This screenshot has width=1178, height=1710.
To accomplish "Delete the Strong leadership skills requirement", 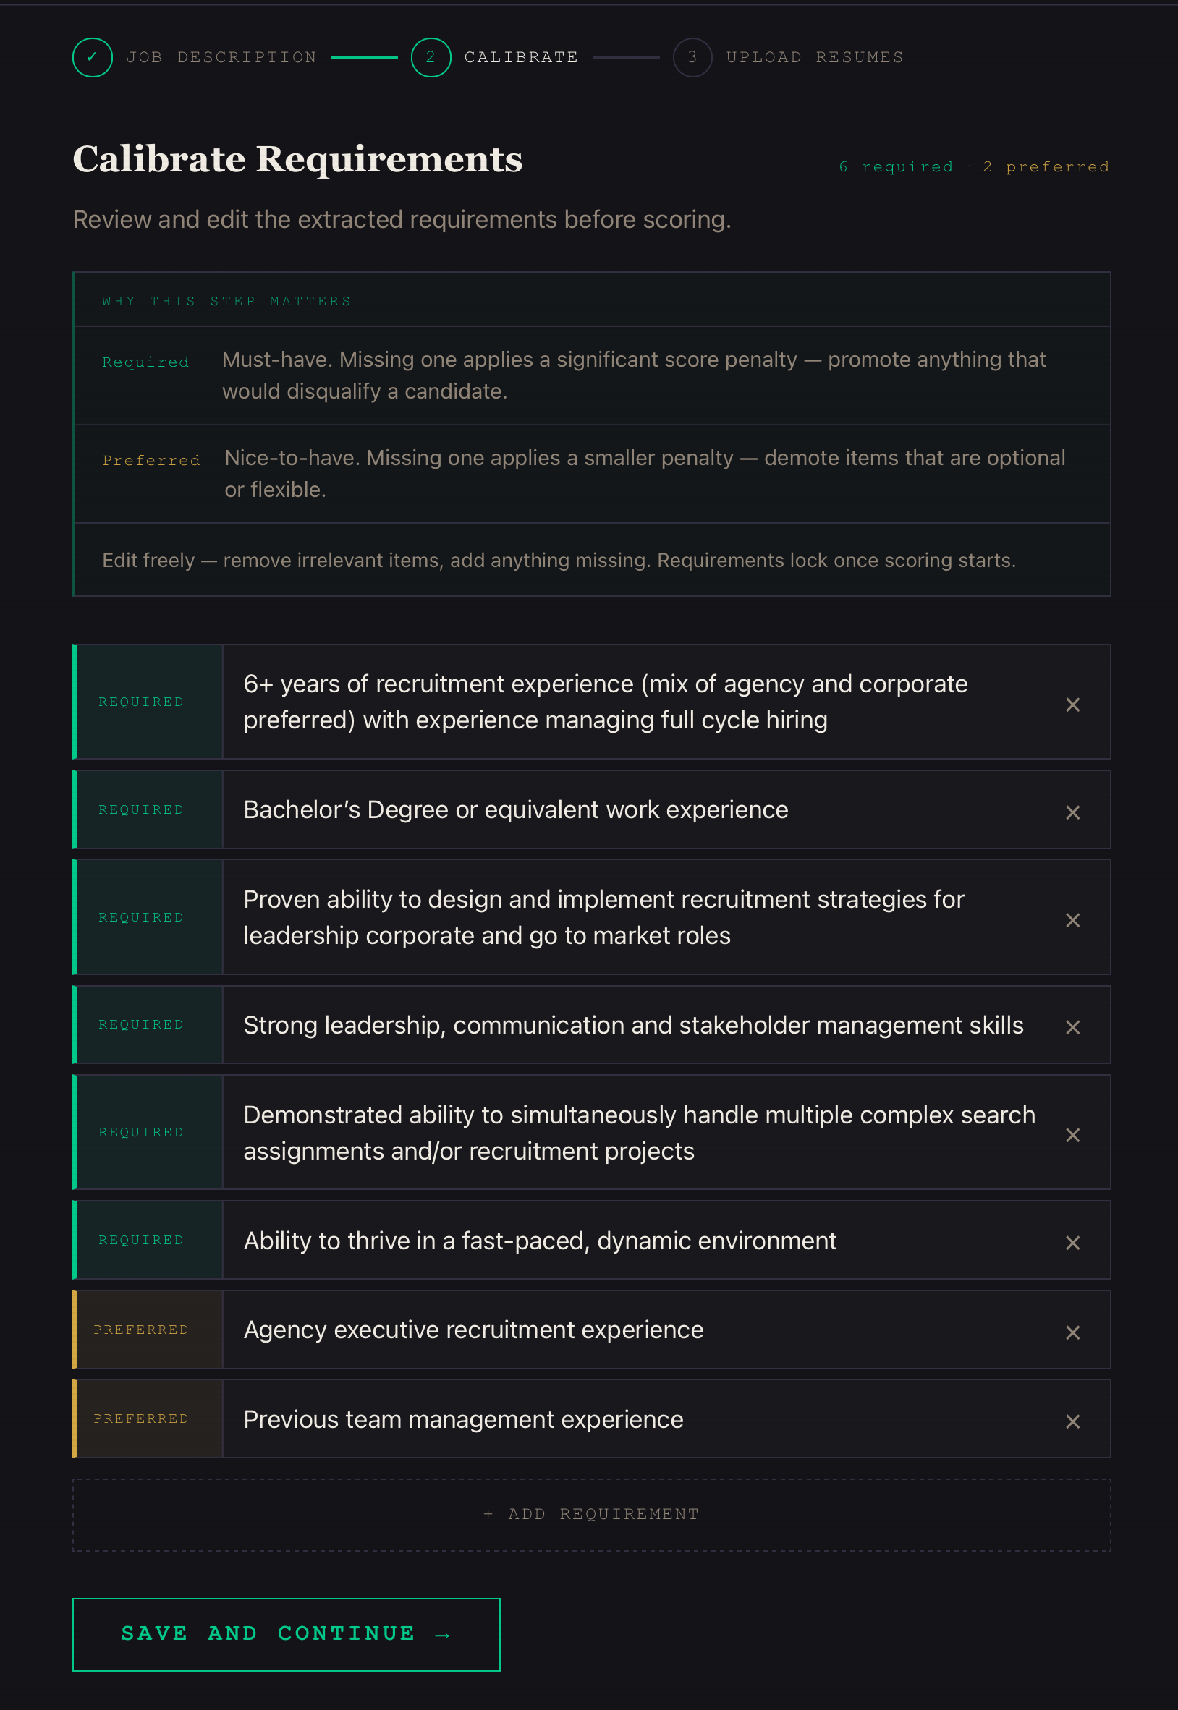I will [x=1072, y=1027].
